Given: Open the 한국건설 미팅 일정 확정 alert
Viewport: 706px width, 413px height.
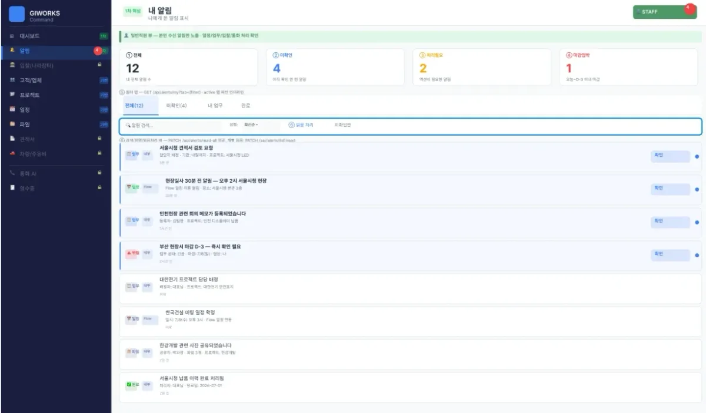Looking at the screenshot, I should tap(411, 321).
